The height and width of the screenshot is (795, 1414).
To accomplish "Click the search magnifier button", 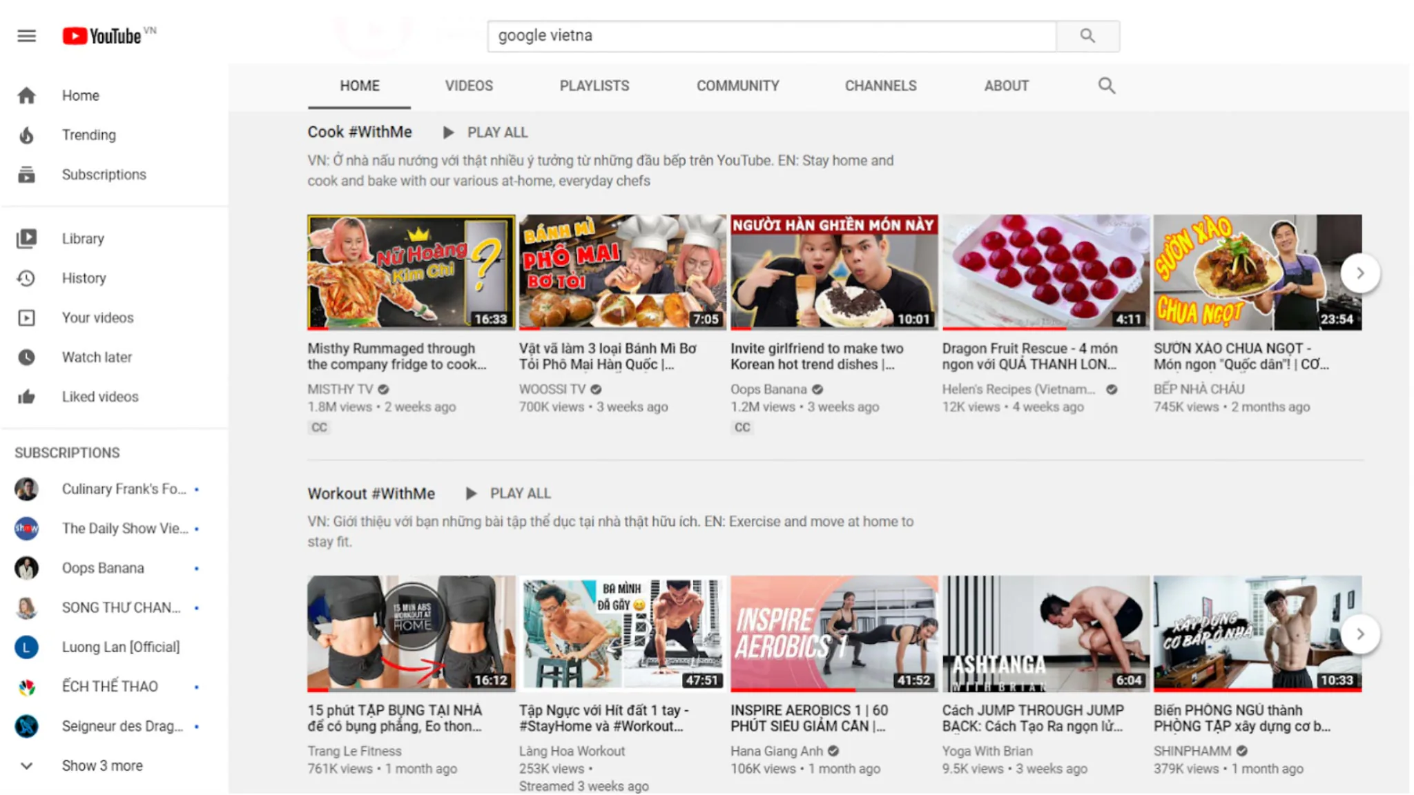I will 1087,36.
